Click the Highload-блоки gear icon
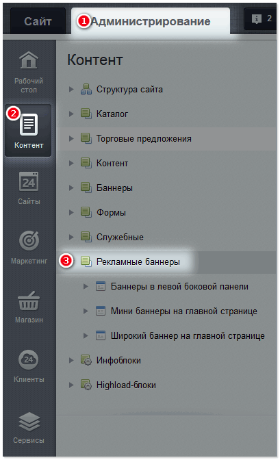Image resolution: width=280 pixels, height=460 pixels. point(86,385)
